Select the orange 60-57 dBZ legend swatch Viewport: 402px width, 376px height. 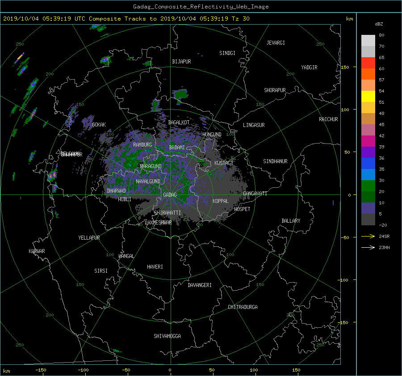point(368,74)
